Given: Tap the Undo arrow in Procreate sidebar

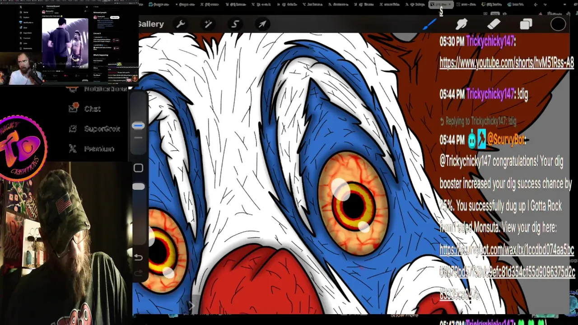Looking at the screenshot, I should tap(138, 257).
